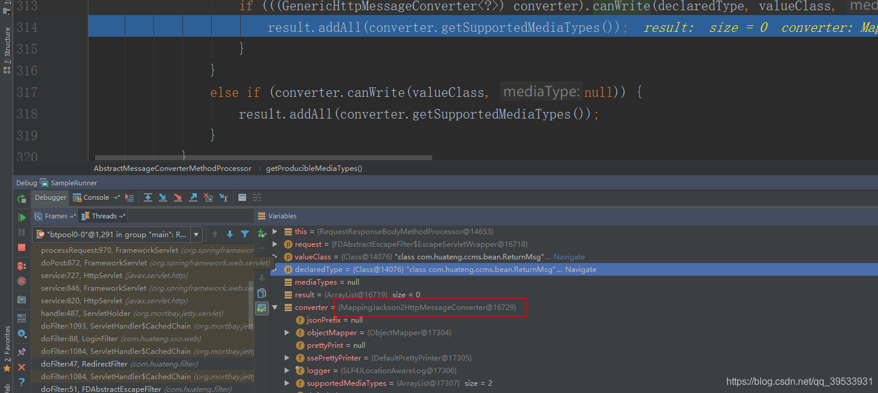878x393 pixels.
Task: Close the debug tab with red X
Action: (x=22, y=367)
